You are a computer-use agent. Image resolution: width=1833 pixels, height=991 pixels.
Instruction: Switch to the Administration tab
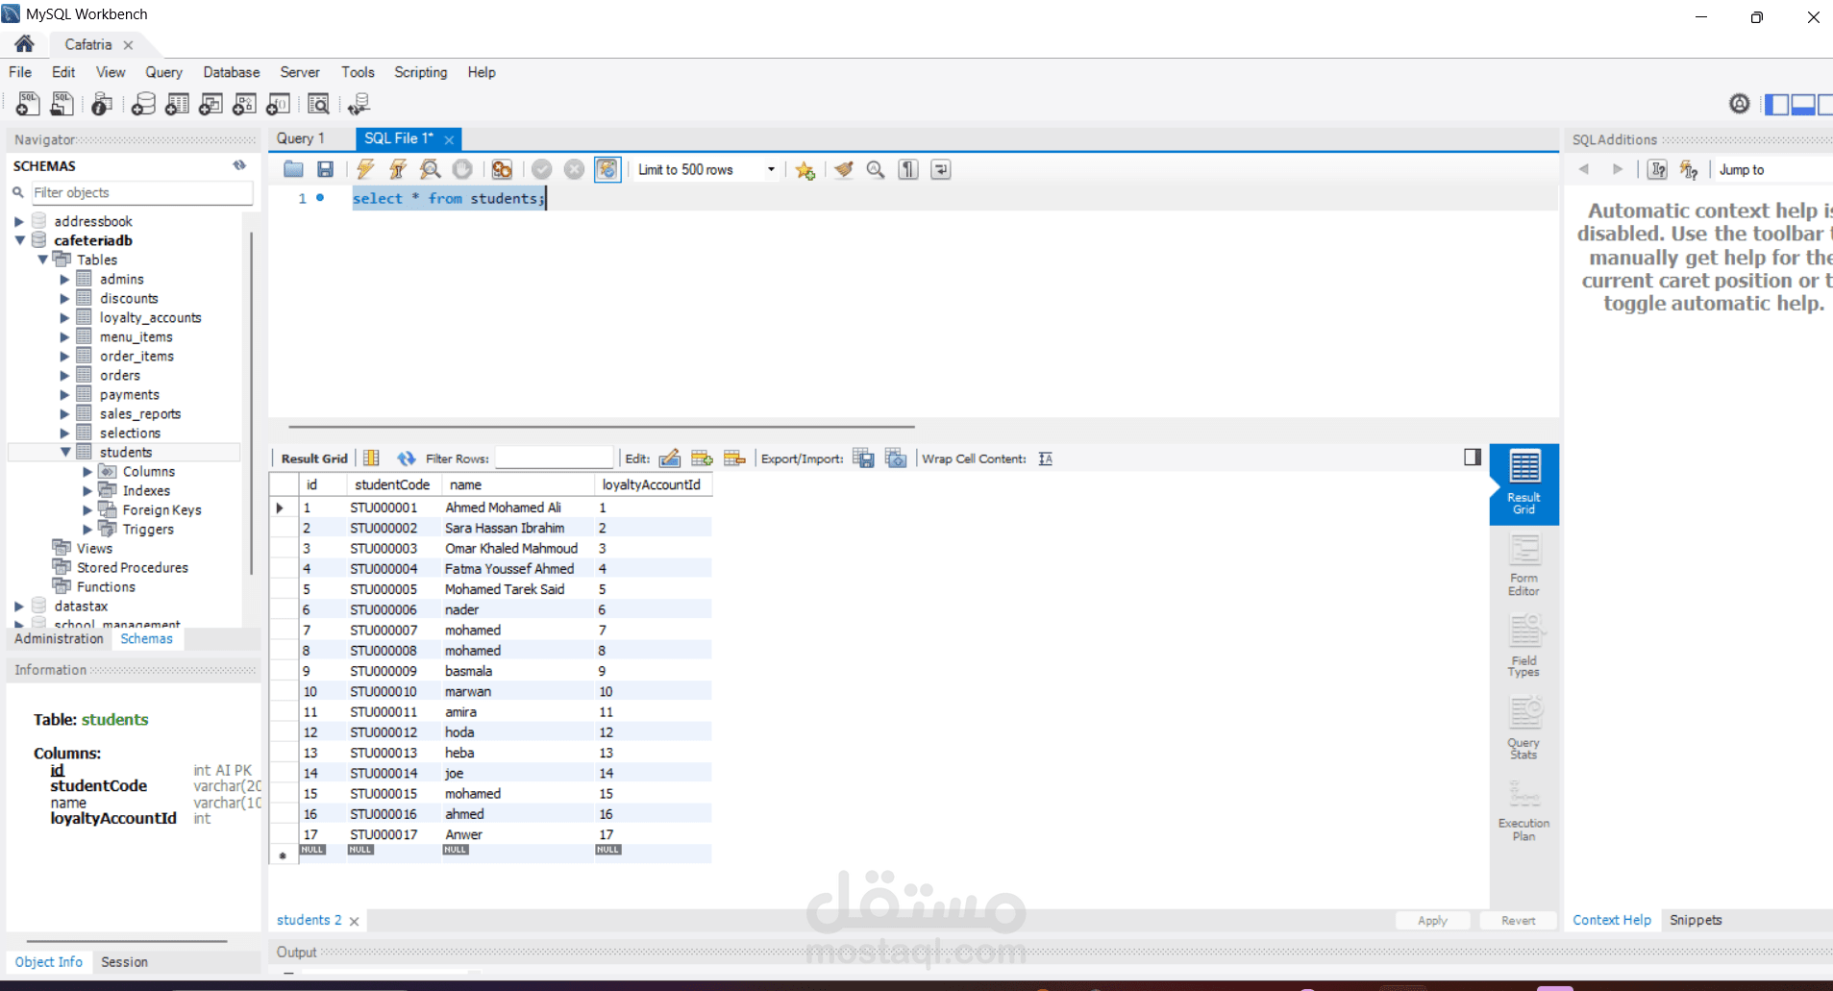tap(59, 638)
